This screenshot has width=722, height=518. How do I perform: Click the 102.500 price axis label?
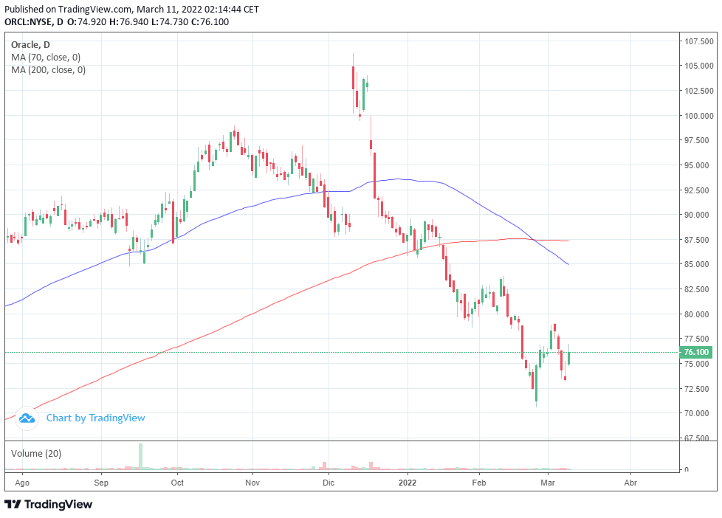(x=699, y=91)
